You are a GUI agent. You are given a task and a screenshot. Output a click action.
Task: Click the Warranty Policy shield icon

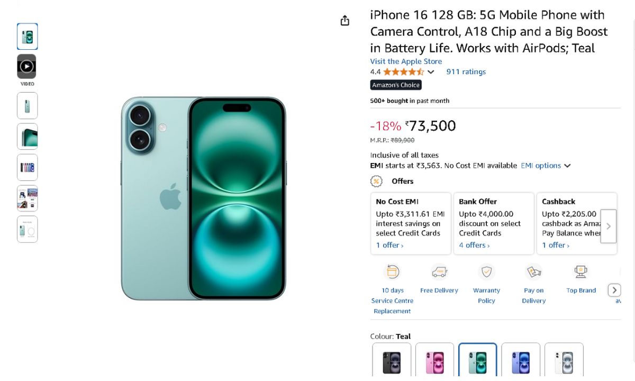[x=486, y=272]
